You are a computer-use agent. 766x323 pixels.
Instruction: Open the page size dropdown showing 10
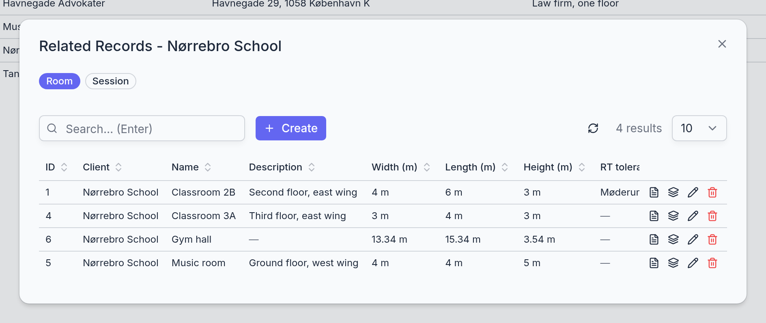tap(699, 128)
